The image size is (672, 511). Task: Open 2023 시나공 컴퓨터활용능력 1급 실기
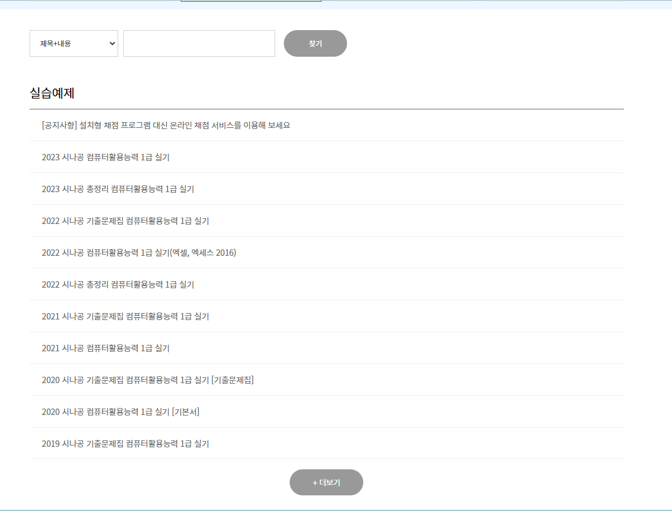coord(105,157)
